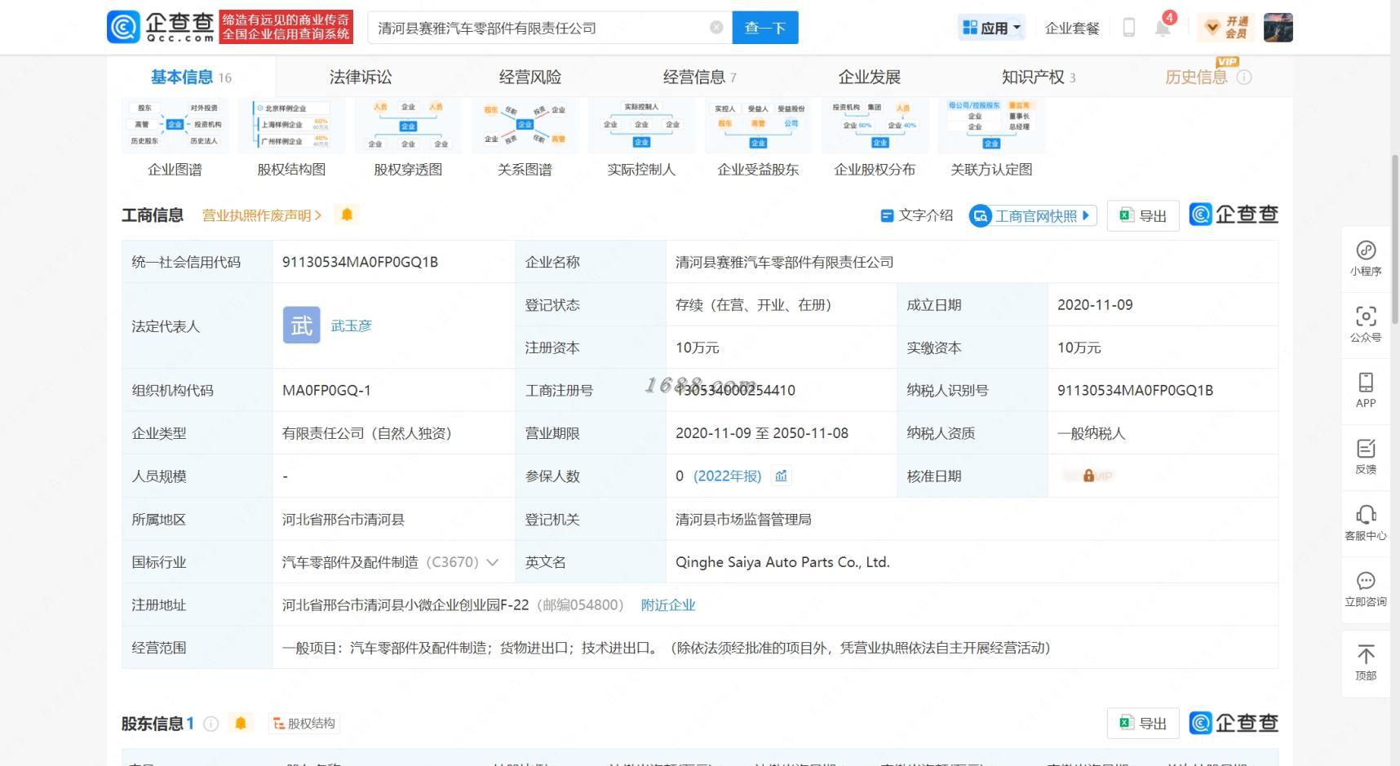Switch to 企业发展 tab
This screenshot has width=1400, height=766.
869,77
